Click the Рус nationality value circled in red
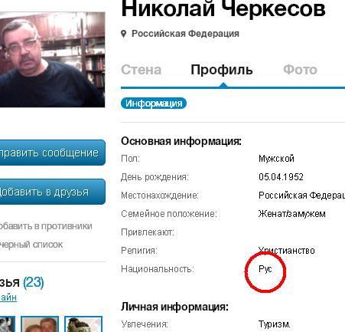This screenshot has width=345, height=332. click(x=265, y=269)
